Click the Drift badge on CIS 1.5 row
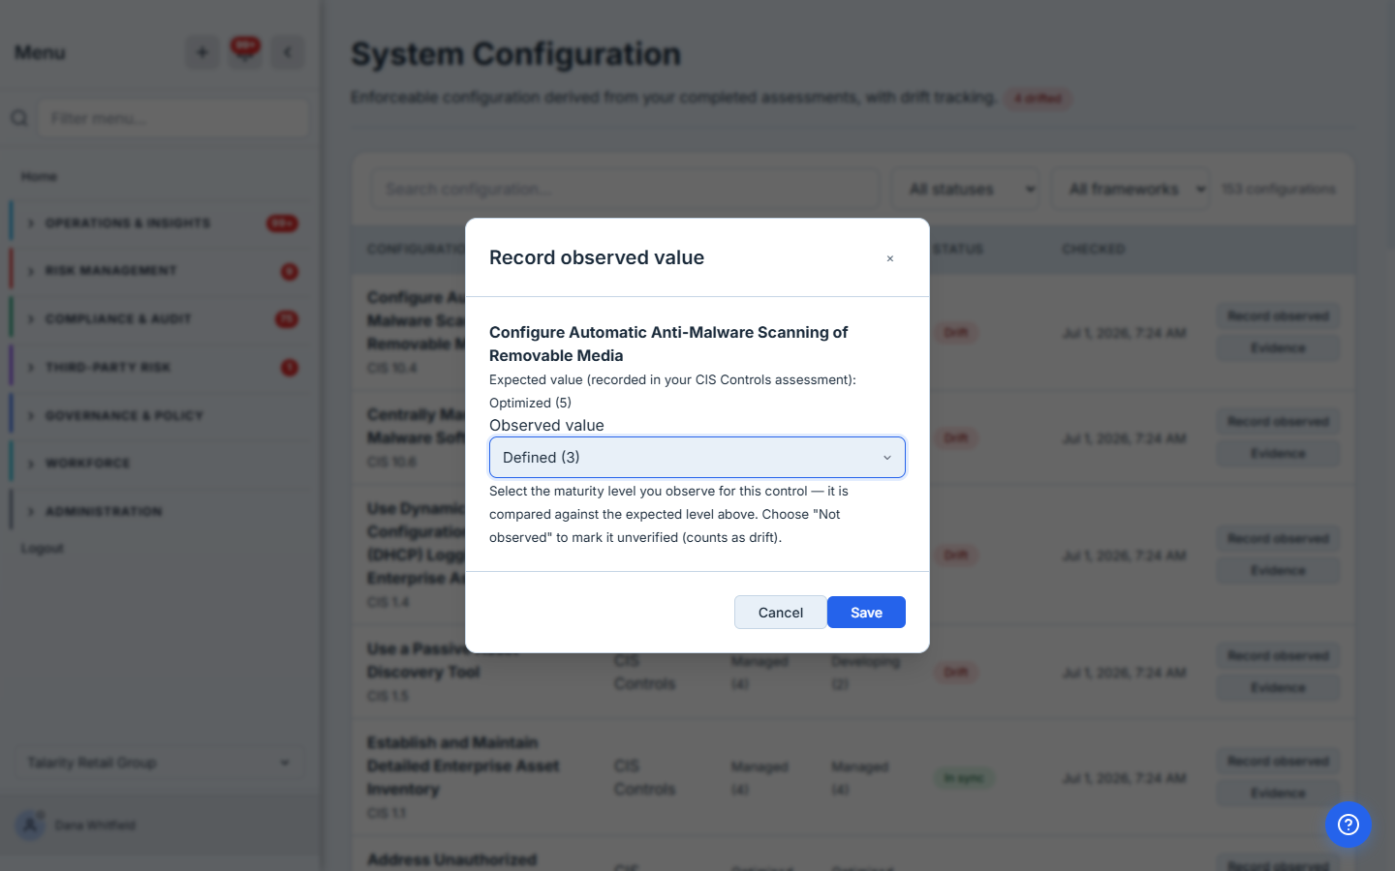 pyautogui.click(x=956, y=673)
